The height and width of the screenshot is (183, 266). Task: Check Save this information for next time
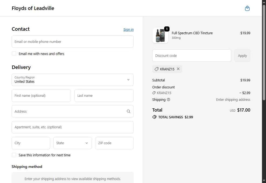pos(14,155)
